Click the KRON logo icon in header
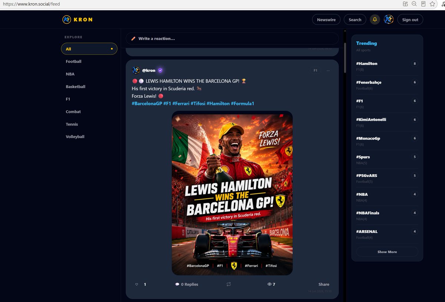The height and width of the screenshot is (302, 445). 67,20
